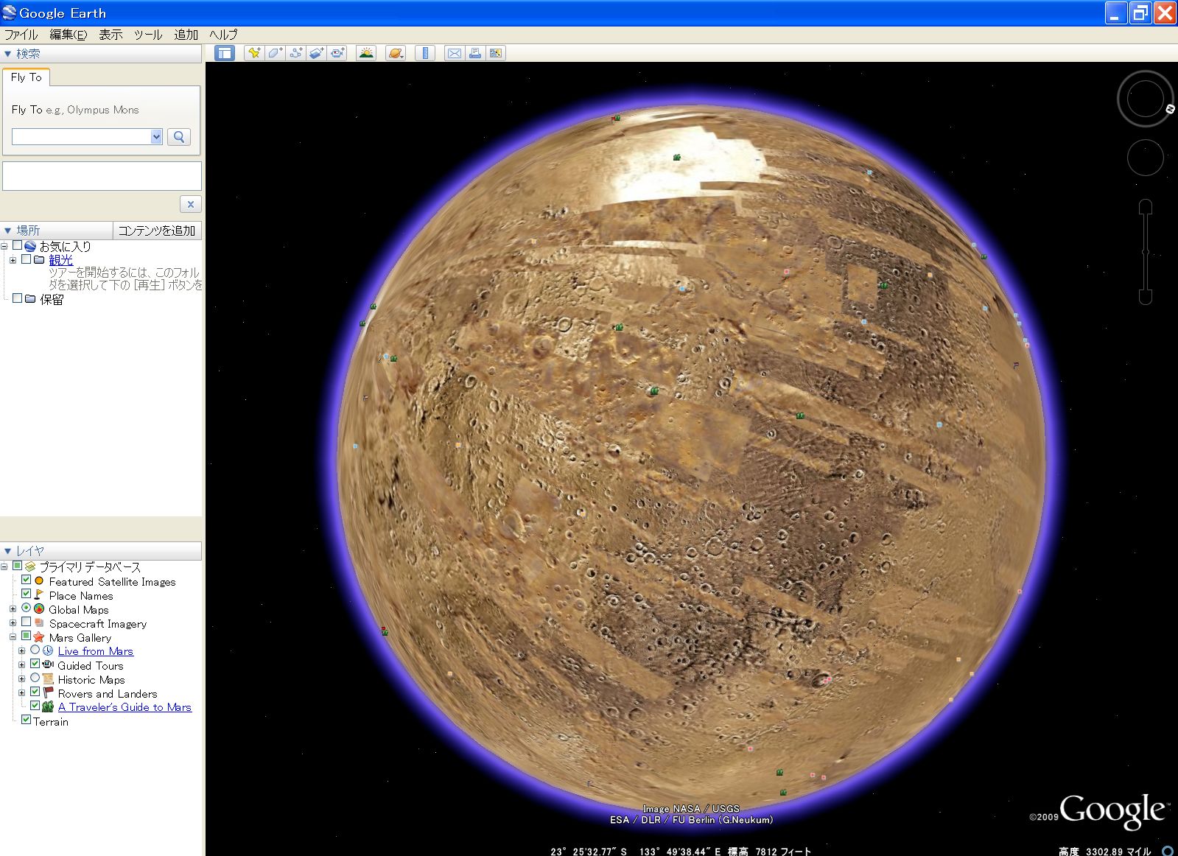Viewport: 1178px width, 856px height.
Task: Click into the Fly To search field
Action: (82, 137)
